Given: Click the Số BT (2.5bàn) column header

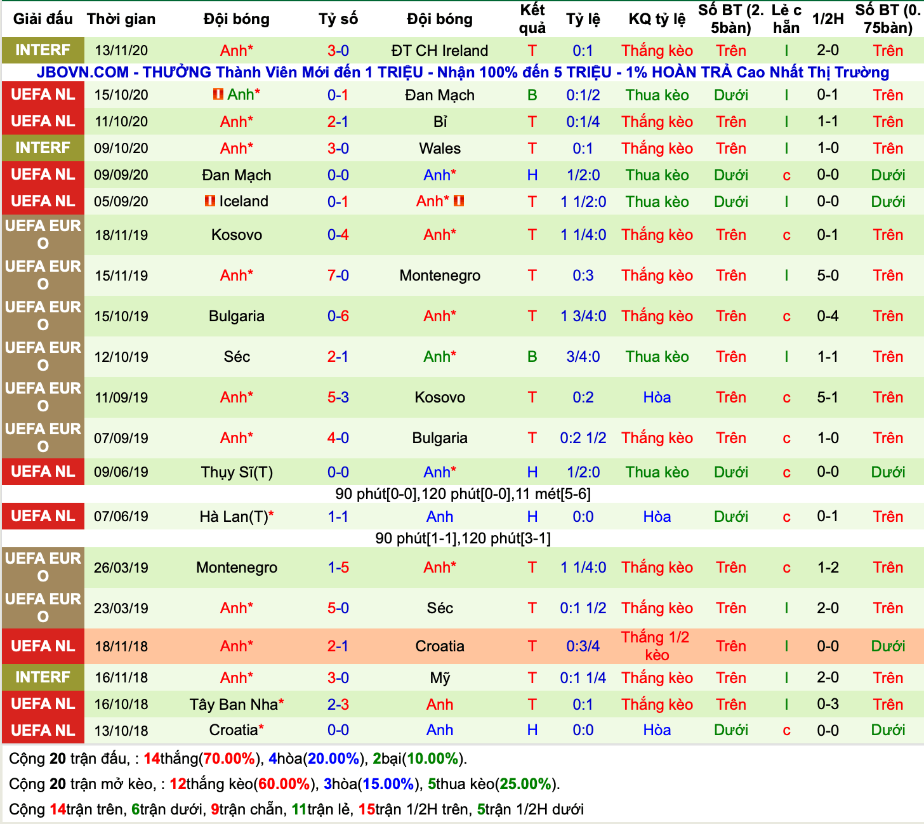Looking at the screenshot, I should [731, 19].
